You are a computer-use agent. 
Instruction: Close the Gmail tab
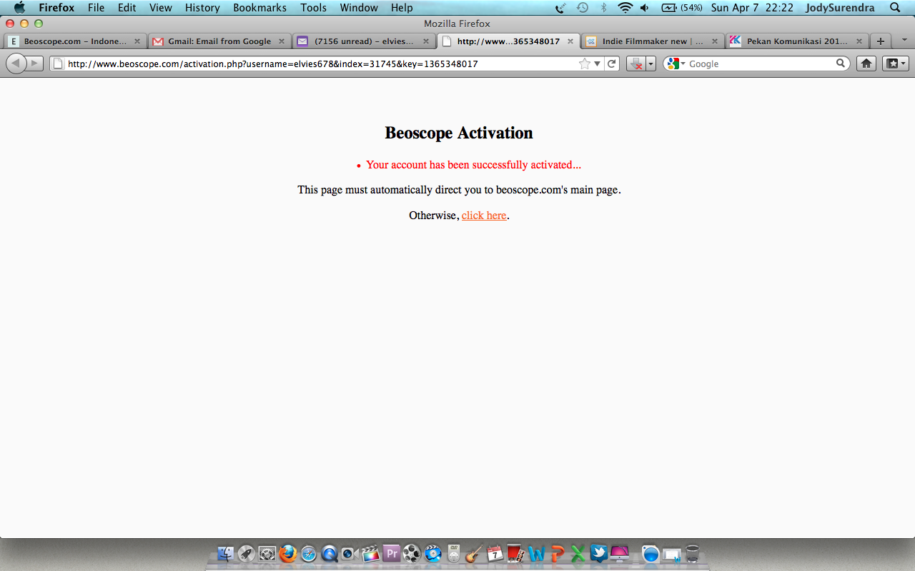tap(282, 41)
